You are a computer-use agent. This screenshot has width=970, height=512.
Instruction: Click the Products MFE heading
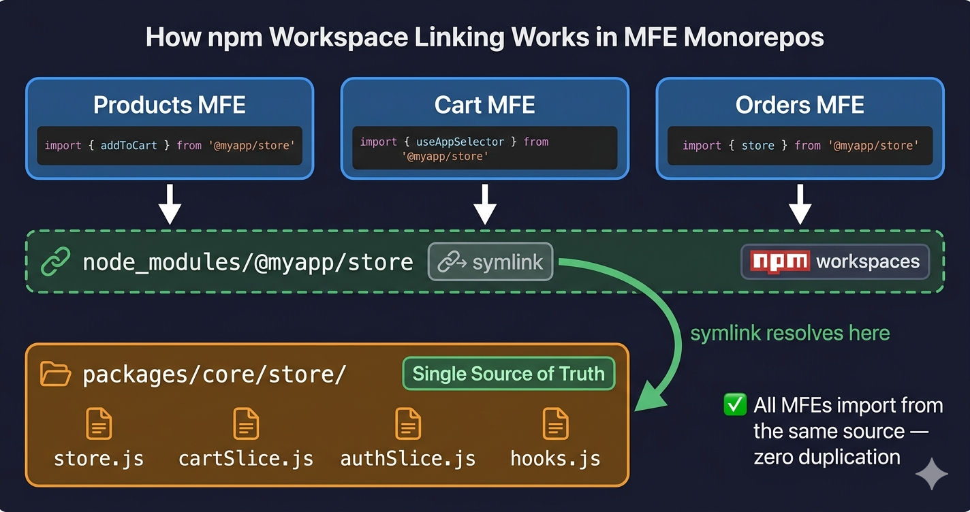170,105
